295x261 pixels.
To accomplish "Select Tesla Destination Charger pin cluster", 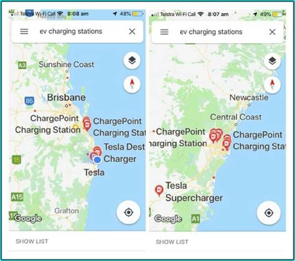I will (97, 151).
